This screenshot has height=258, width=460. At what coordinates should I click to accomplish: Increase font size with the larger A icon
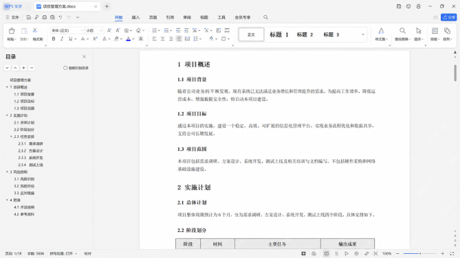[109, 30]
